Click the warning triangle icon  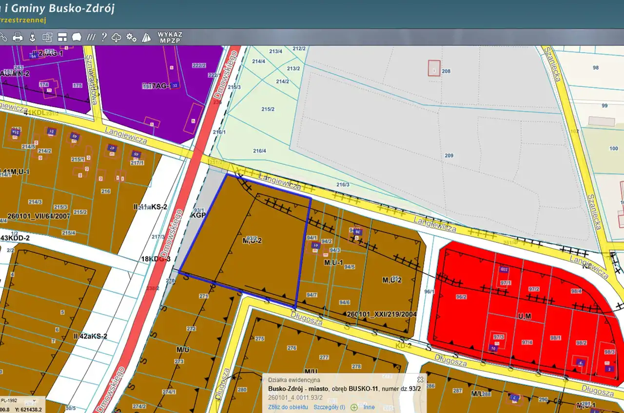coord(146,37)
